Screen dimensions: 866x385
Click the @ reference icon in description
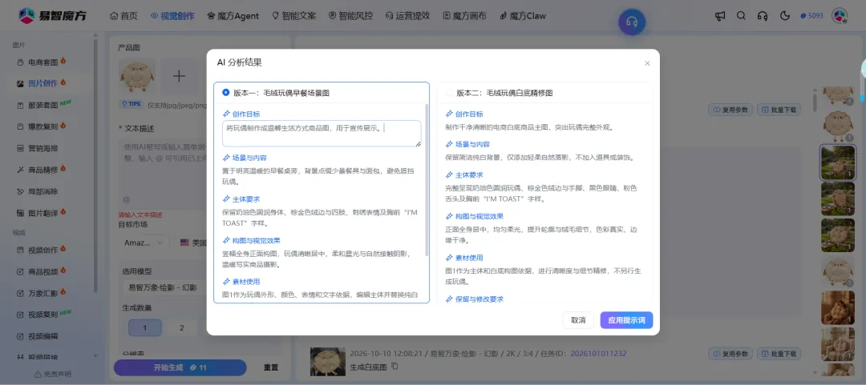127,199
